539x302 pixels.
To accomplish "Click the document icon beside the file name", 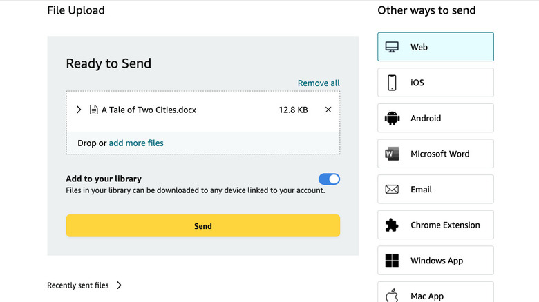I will [x=94, y=110].
